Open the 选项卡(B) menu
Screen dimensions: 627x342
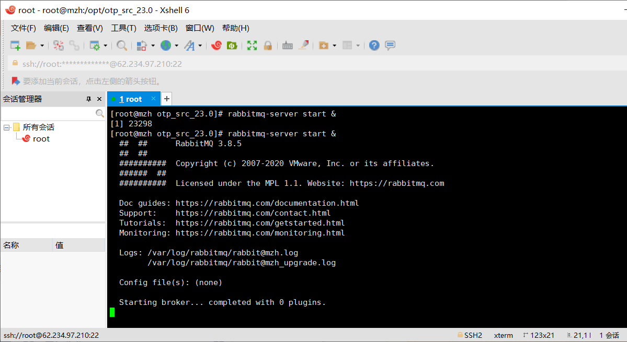pyautogui.click(x=161, y=28)
